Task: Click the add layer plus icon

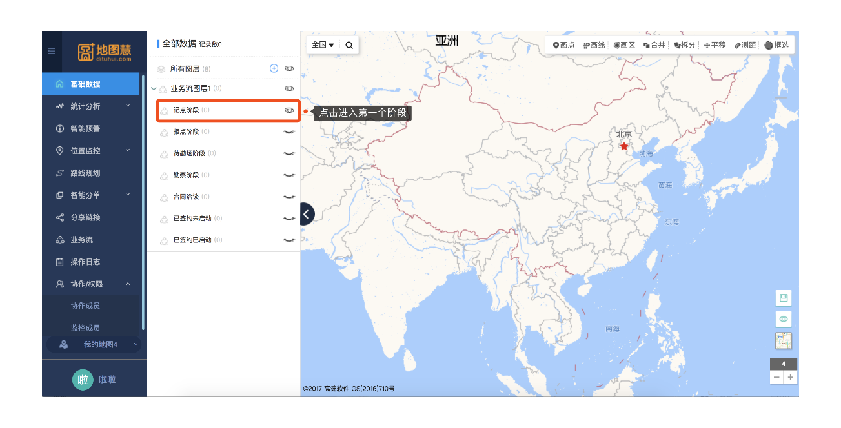Action: coord(274,68)
